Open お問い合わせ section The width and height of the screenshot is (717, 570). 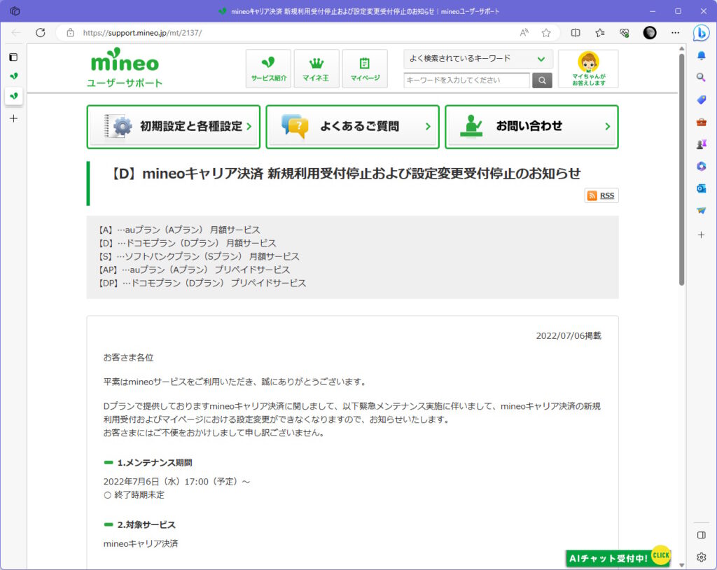[532, 127]
